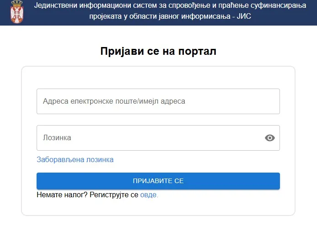Viewport: 317px width, 242px height.
Task: Show the password using the eye toggle
Action: click(x=270, y=138)
